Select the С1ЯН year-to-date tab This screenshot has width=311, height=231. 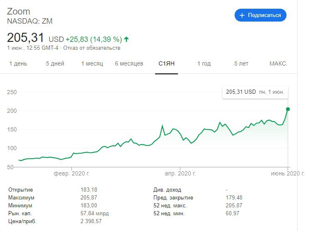[167, 63]
